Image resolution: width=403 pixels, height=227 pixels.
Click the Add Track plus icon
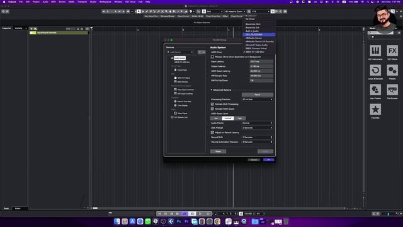coord(31,28)
